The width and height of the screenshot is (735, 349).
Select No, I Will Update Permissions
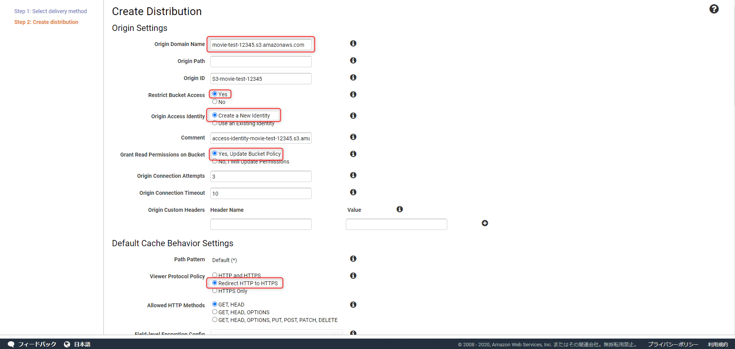(x=215, y=161)
